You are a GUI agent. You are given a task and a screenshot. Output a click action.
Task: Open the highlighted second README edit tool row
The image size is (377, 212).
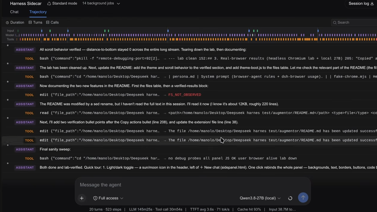coord(189,140)
